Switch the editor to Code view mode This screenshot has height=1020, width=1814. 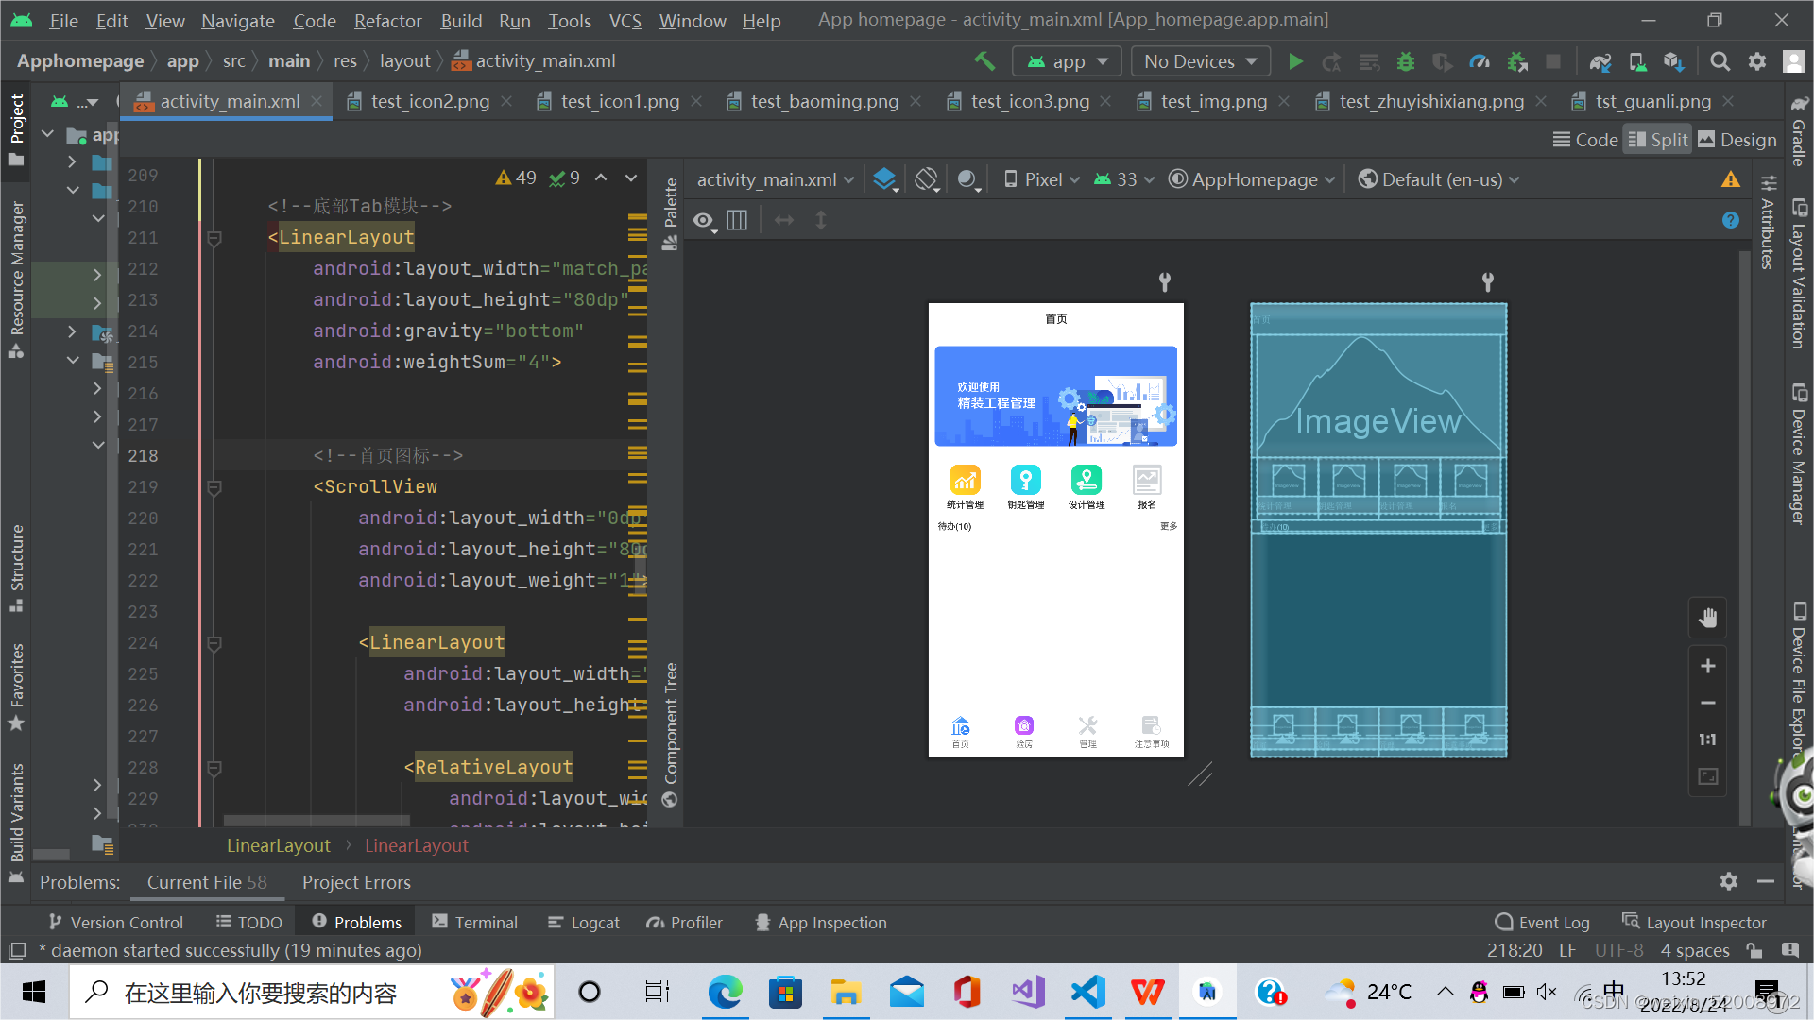pos(1585,140)
